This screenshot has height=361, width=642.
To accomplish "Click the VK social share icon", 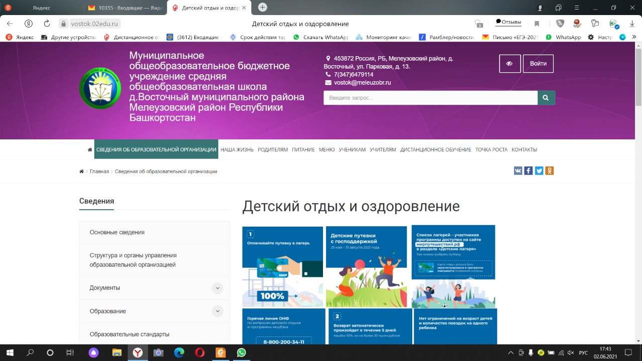I will [x=518, y=171].
